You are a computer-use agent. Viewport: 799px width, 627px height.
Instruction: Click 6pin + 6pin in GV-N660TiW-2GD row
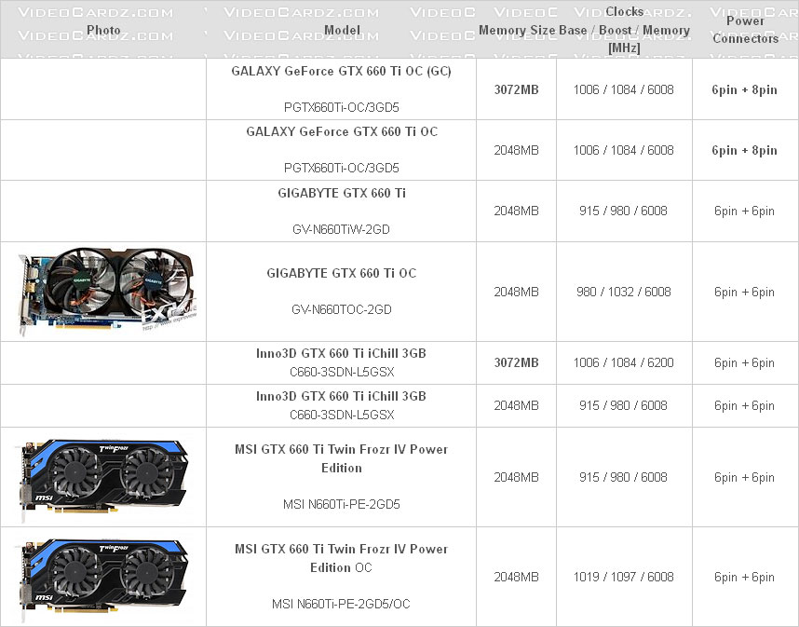coord(744,211)
